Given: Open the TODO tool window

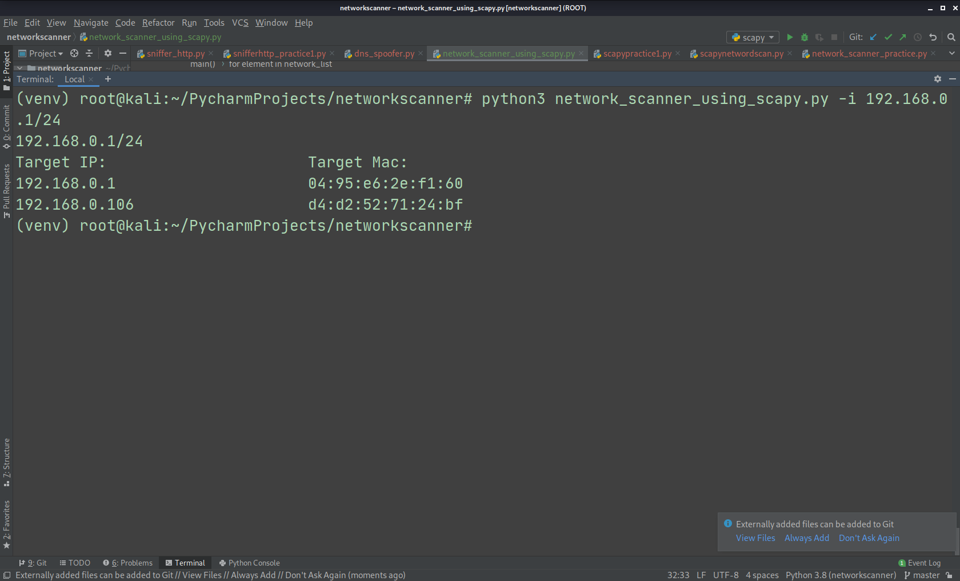Looking at the screenshot, I should [75, 563].
